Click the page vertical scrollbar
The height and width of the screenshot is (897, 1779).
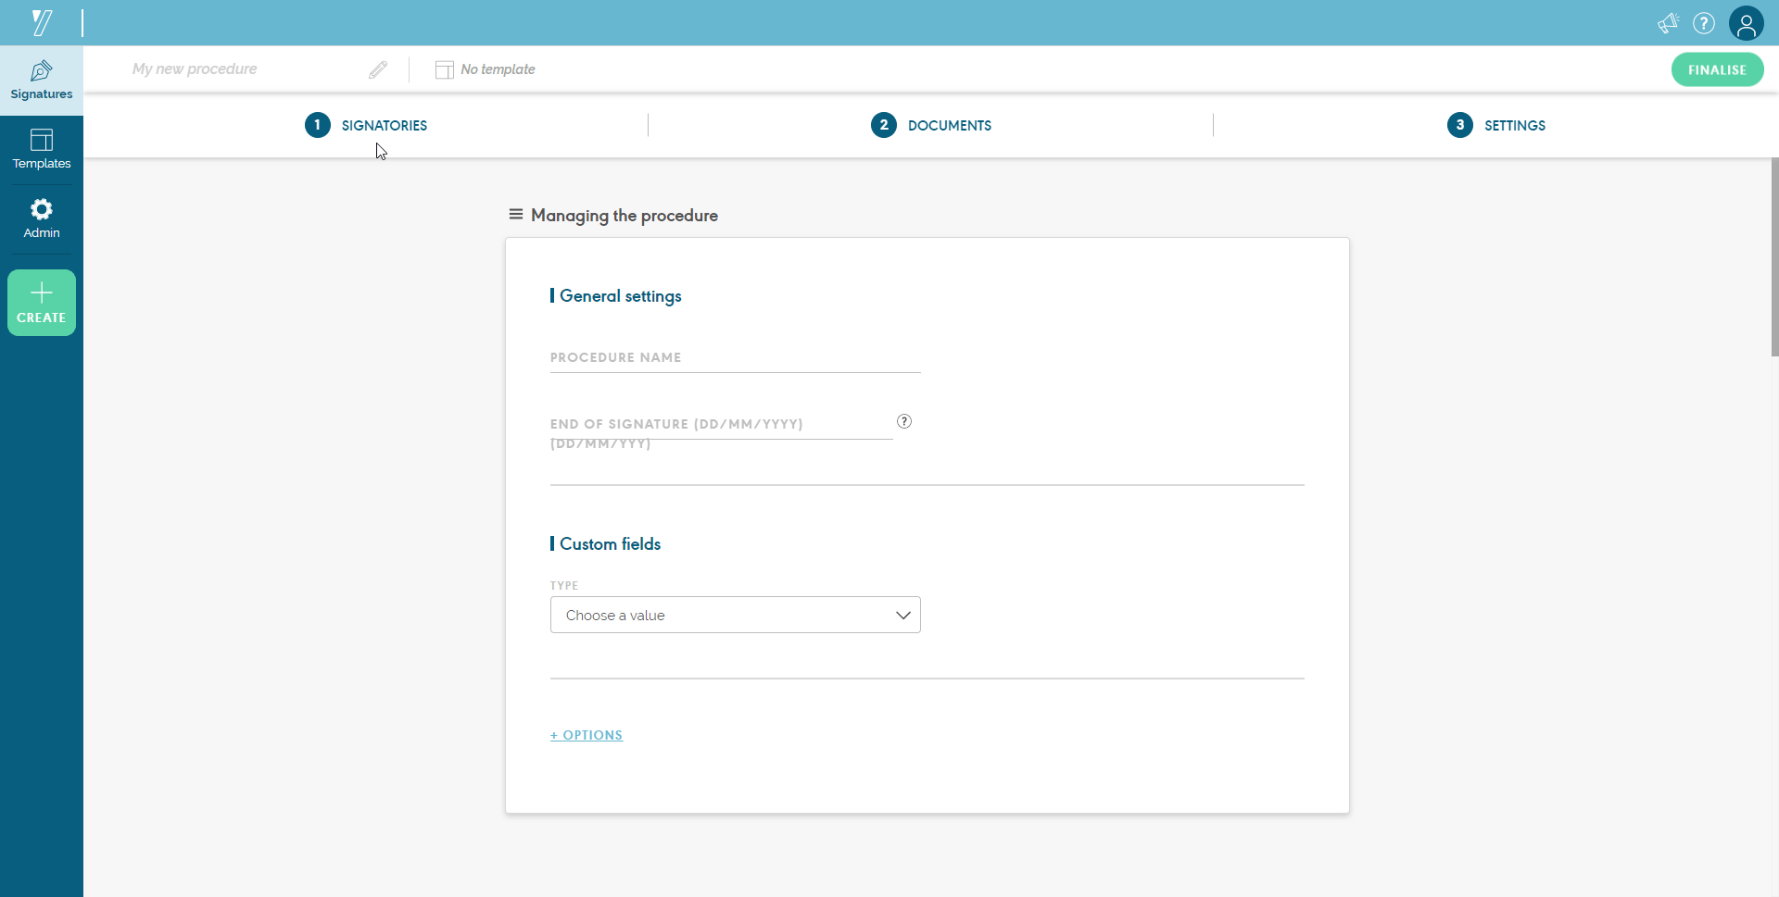point(1774,256)
